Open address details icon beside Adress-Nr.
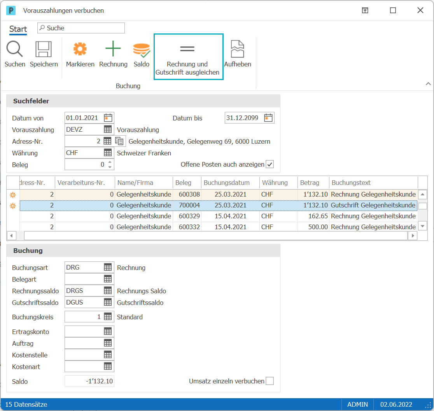The height and width of the screenshot is (411, 434). click(x=119, y=141)
